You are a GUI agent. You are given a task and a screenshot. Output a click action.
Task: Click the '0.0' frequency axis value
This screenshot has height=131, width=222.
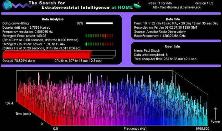(x=55, y=129)
